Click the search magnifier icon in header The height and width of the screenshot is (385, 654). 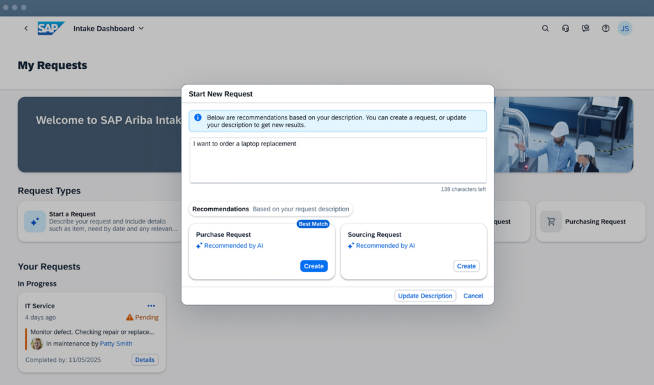pos(545,28)
